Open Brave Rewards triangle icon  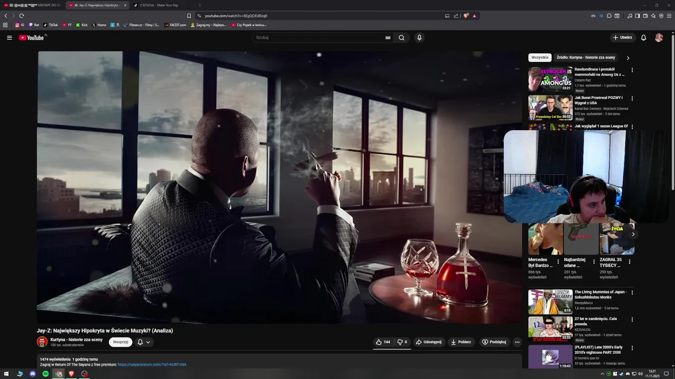tap(474, 16)
